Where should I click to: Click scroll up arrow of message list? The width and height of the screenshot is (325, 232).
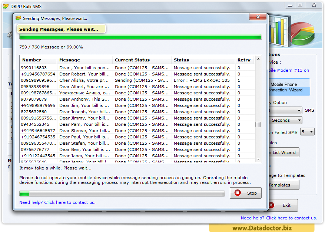click(x=258, y=59)
